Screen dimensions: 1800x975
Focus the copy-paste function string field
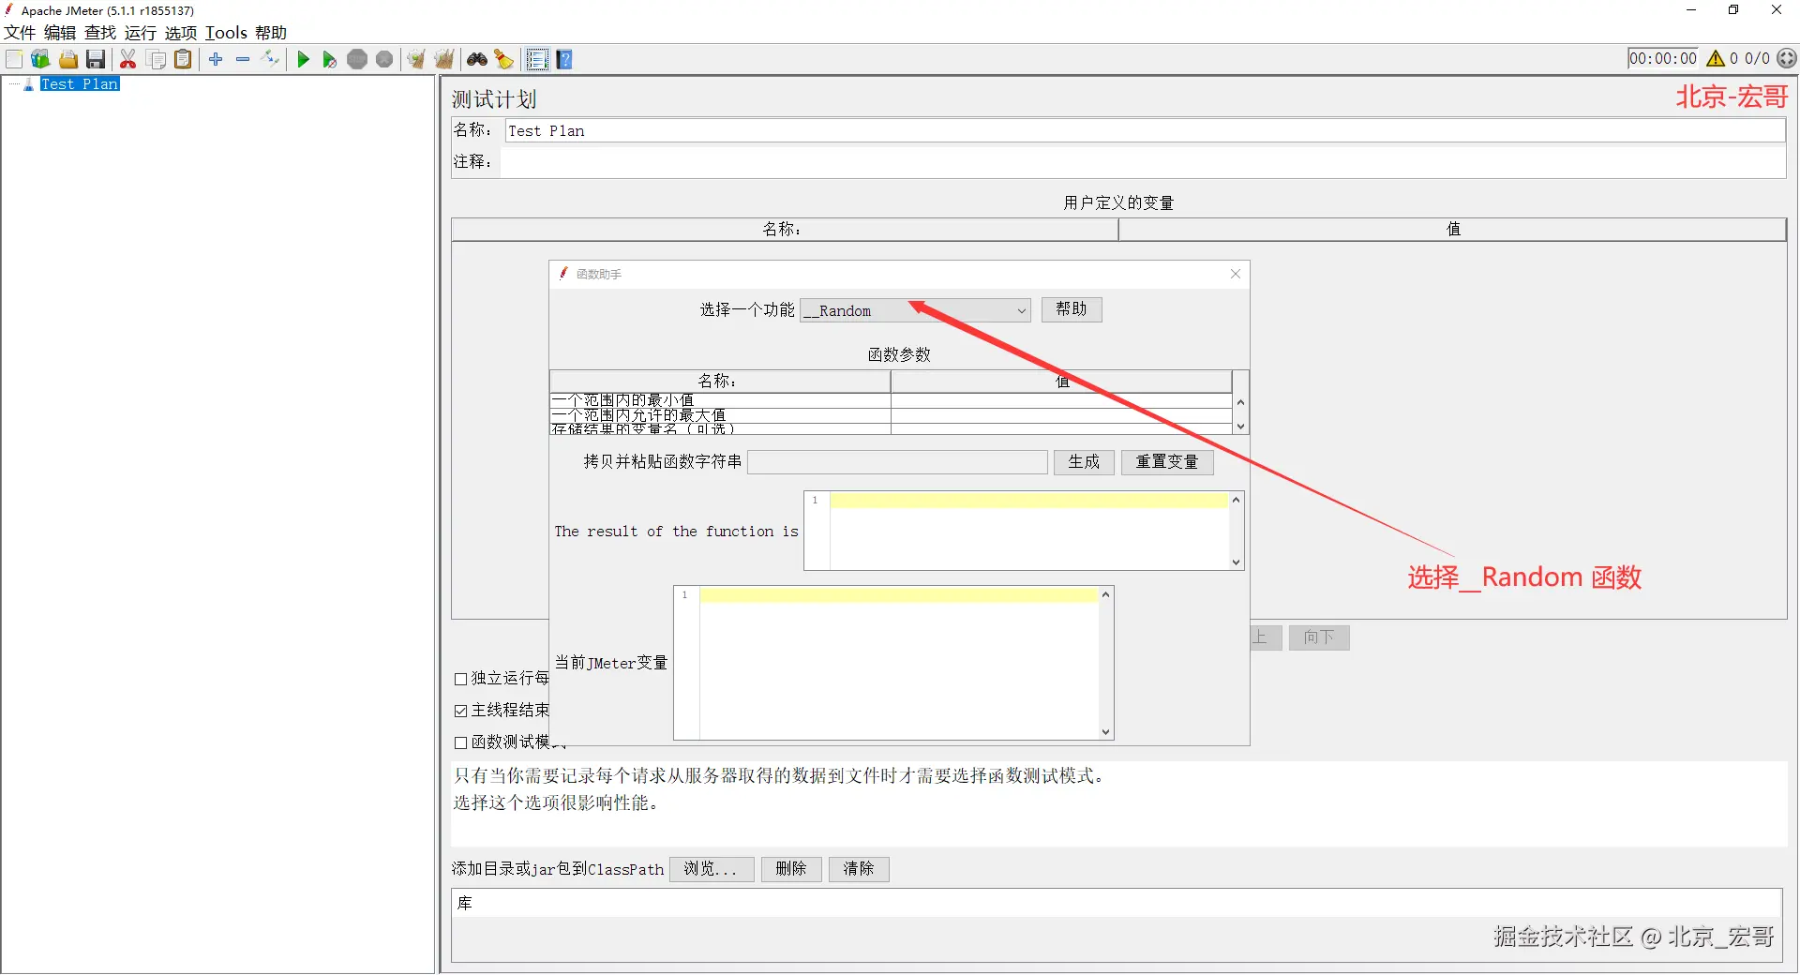click(897, 462)
